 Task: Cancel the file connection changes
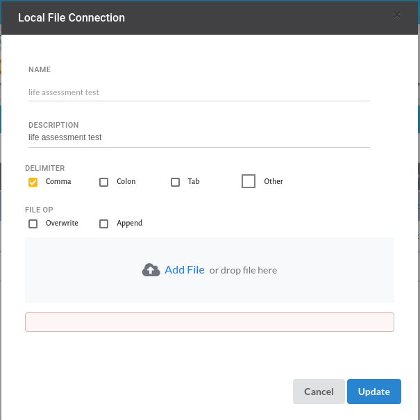[319, 392]
